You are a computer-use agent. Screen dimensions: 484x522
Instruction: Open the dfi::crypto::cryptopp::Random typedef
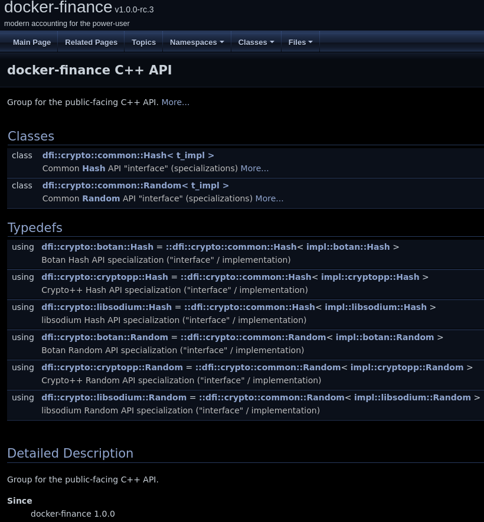tap(112, 367)
